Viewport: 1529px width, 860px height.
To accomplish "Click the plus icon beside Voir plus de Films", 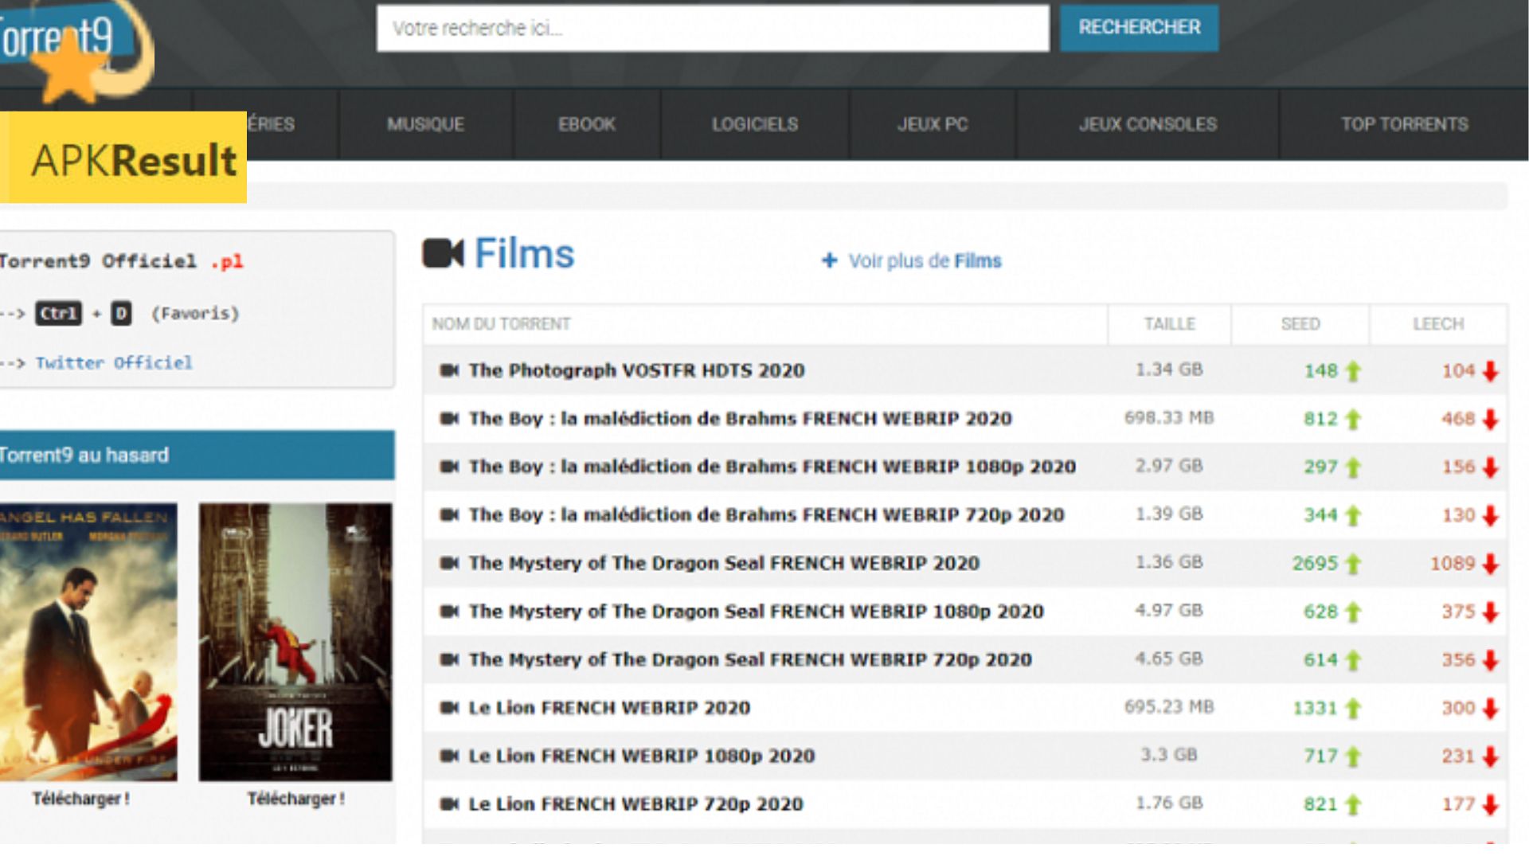I will coord(829,260).
